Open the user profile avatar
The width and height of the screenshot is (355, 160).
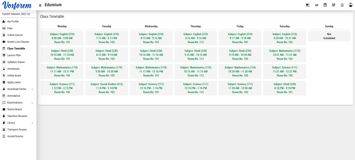pos(351,5)
